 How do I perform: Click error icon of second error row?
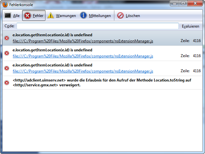tap(7, 53)
